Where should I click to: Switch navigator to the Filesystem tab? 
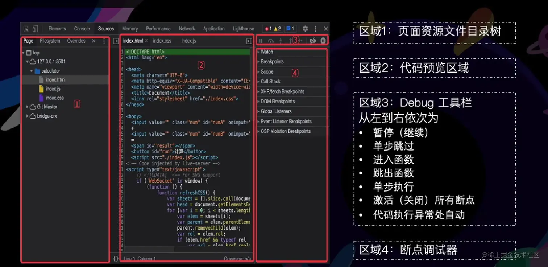[50, 41]
